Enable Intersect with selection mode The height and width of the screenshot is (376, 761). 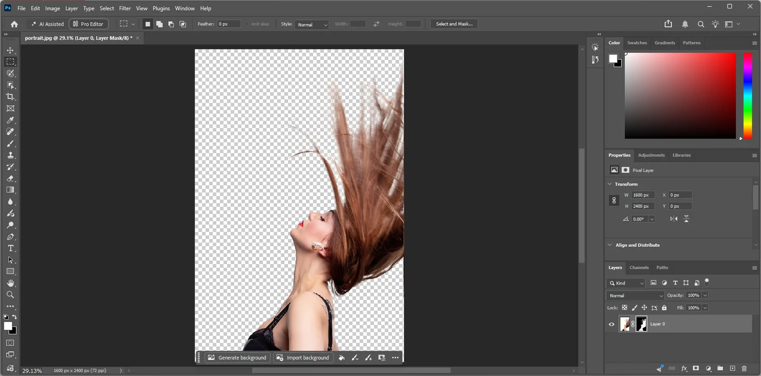click(x=183, y=24)
